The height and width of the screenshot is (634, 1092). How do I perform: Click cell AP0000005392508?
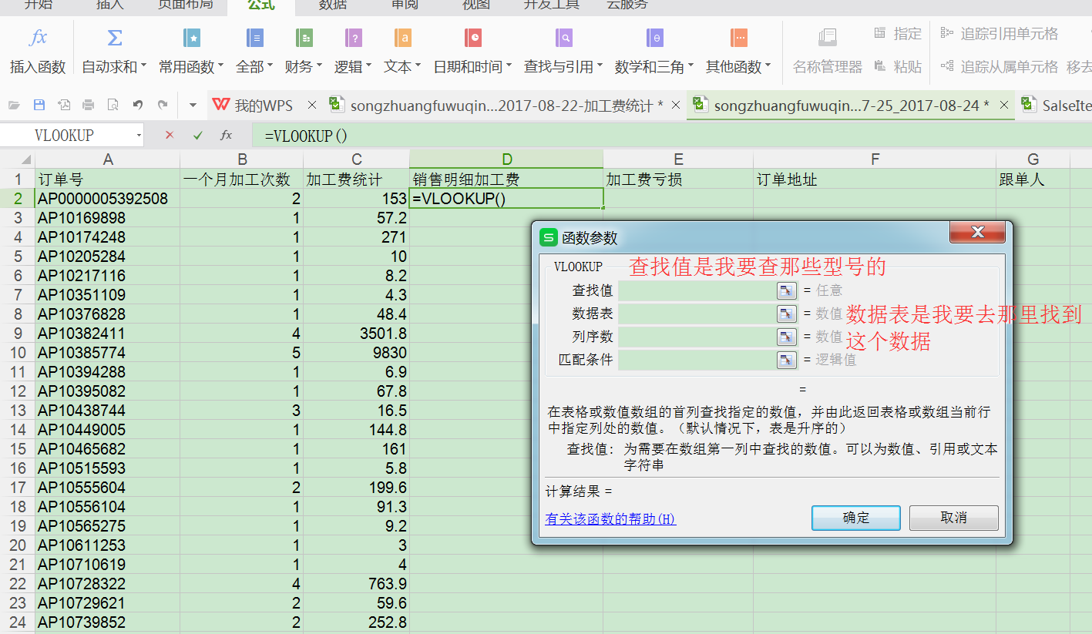pos(108,199)
